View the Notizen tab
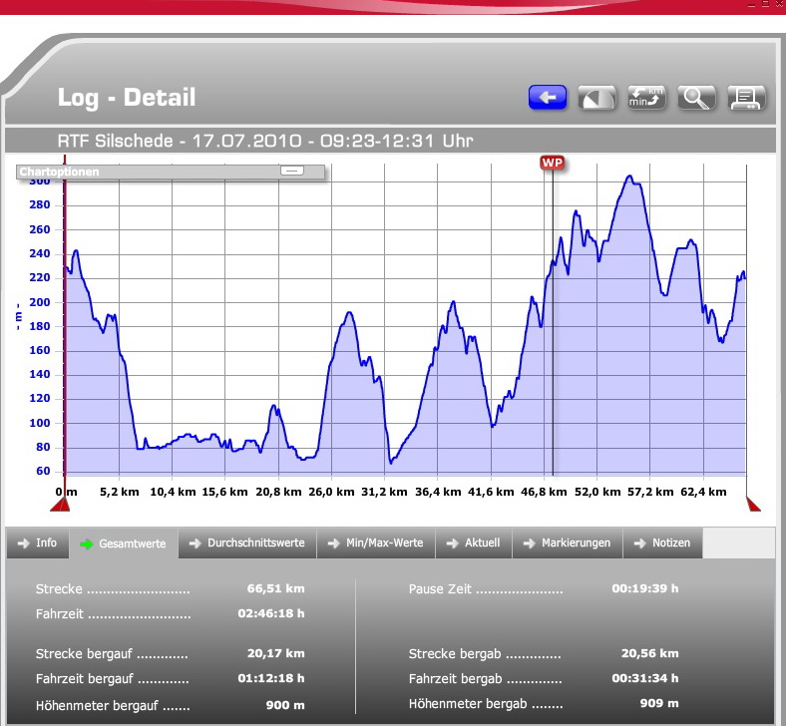 [661, 544]
